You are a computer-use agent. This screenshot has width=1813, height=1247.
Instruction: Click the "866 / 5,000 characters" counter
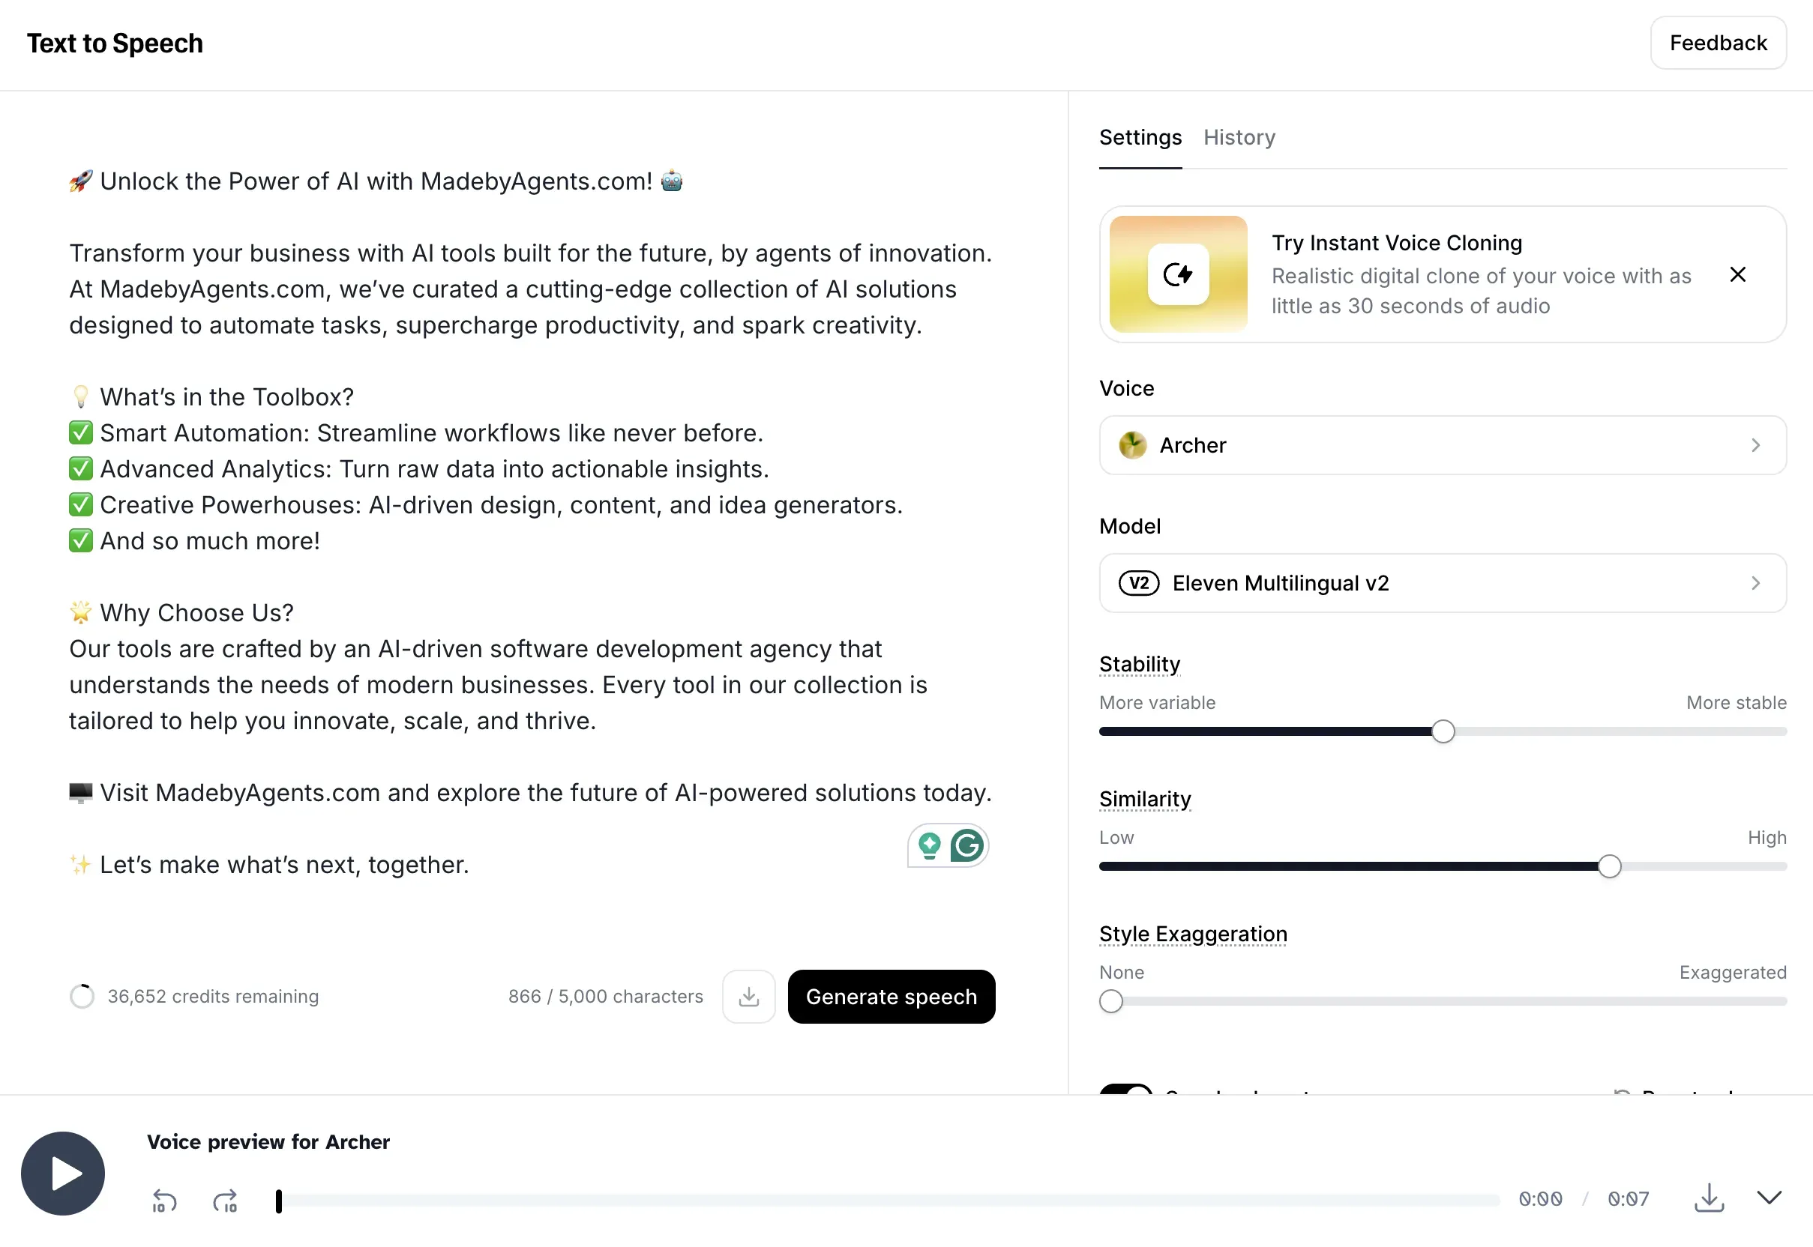click(x=605, y=996)
